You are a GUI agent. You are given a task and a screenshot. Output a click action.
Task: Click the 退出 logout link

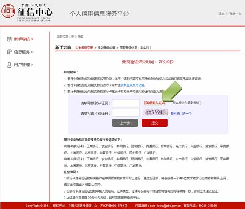coord(221,14)
